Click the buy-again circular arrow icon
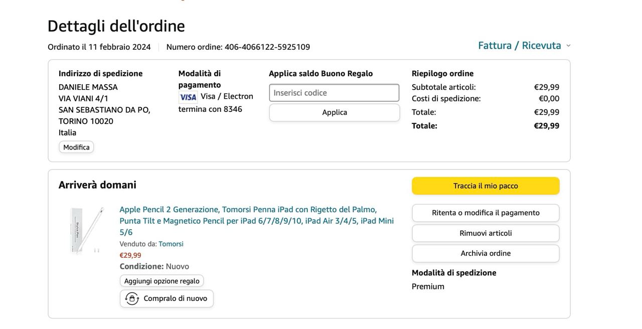This screenshot has height=329, width=642. 132,299
